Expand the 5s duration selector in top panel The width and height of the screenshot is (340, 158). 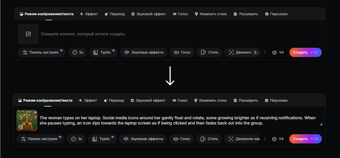point(77,52)
